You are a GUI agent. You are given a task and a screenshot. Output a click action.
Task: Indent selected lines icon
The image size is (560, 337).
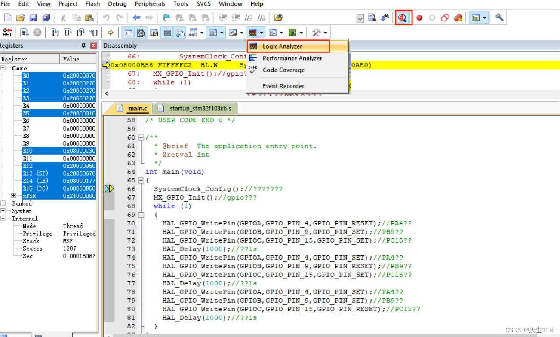click(223, 18)
